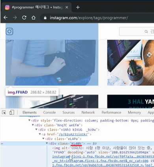Click the img.FFVAD tooltip label

click(18, 92)
